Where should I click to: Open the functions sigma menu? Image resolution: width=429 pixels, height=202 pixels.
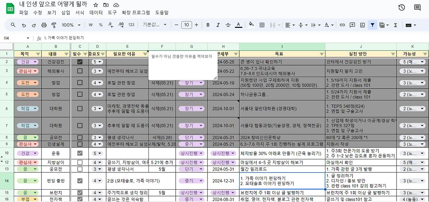point(395,25)
